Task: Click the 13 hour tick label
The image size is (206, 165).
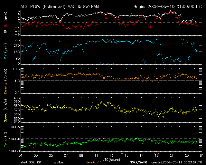Action: 111,155
